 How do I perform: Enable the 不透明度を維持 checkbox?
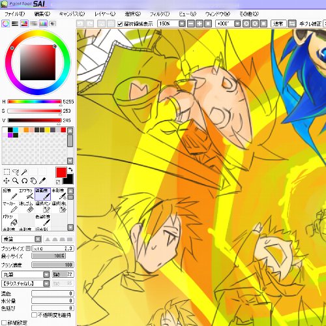coord(34,315)
